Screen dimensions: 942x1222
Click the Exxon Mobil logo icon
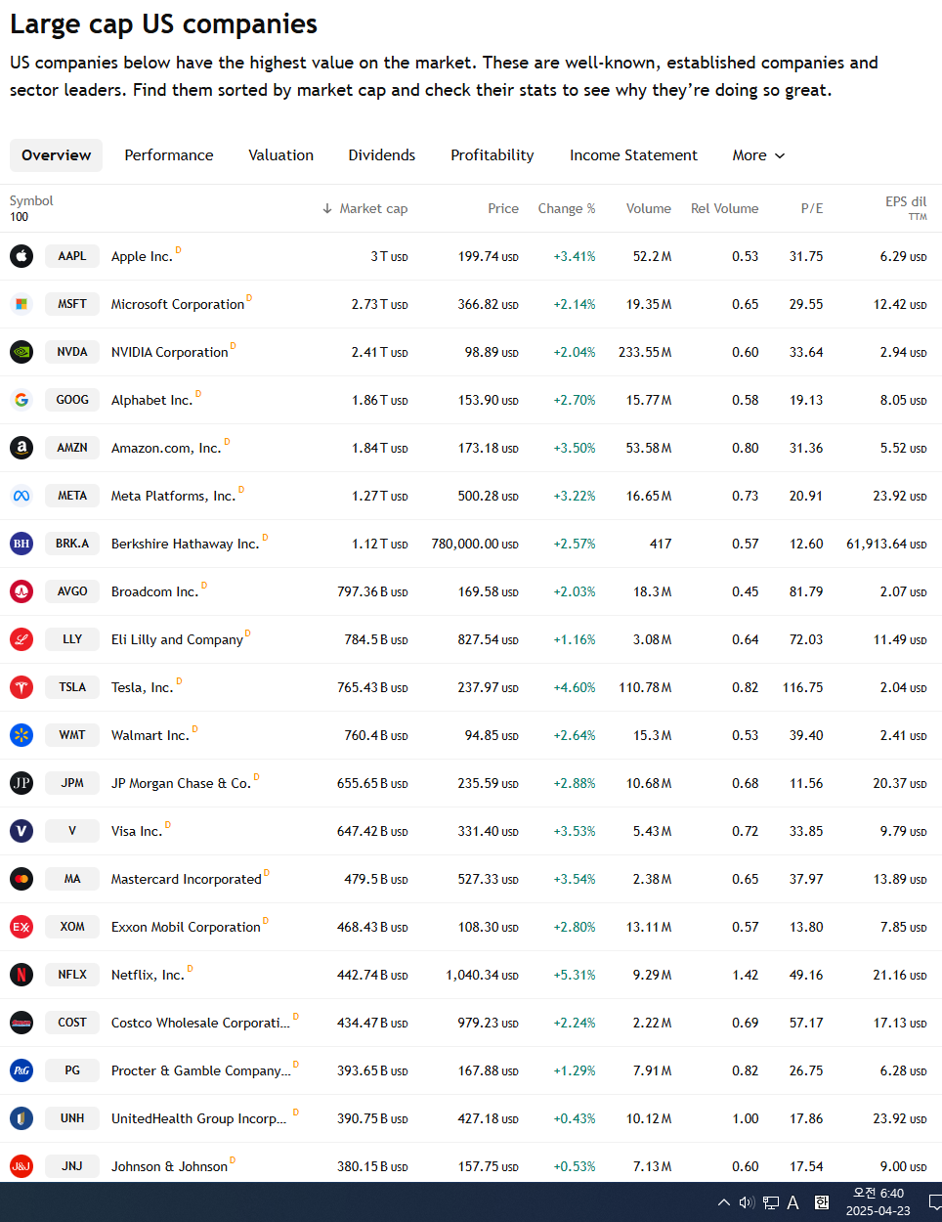click(x=21, y=927)
